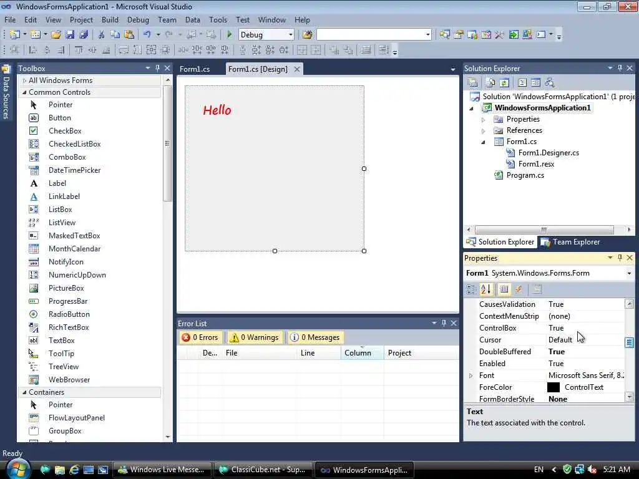Expand the References node in Solution Explorer
The height and width of the screenshot is (479, 639).
(484, 131)
